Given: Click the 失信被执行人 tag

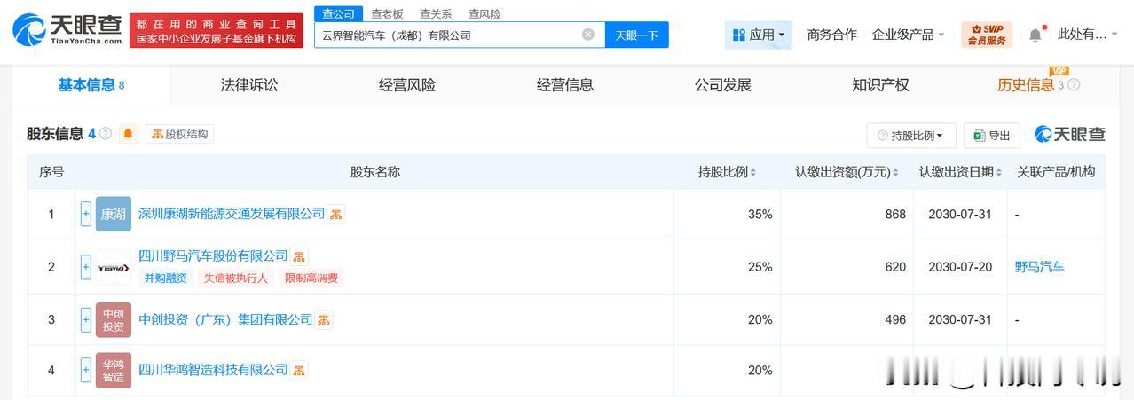Looking at the screenshot, I should 235,278.
